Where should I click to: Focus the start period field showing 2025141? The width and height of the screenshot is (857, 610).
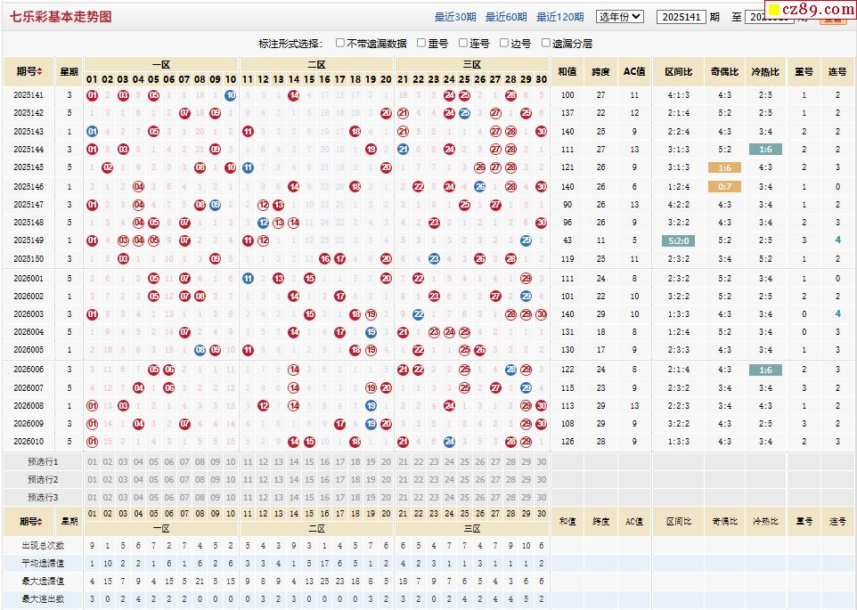681,17
